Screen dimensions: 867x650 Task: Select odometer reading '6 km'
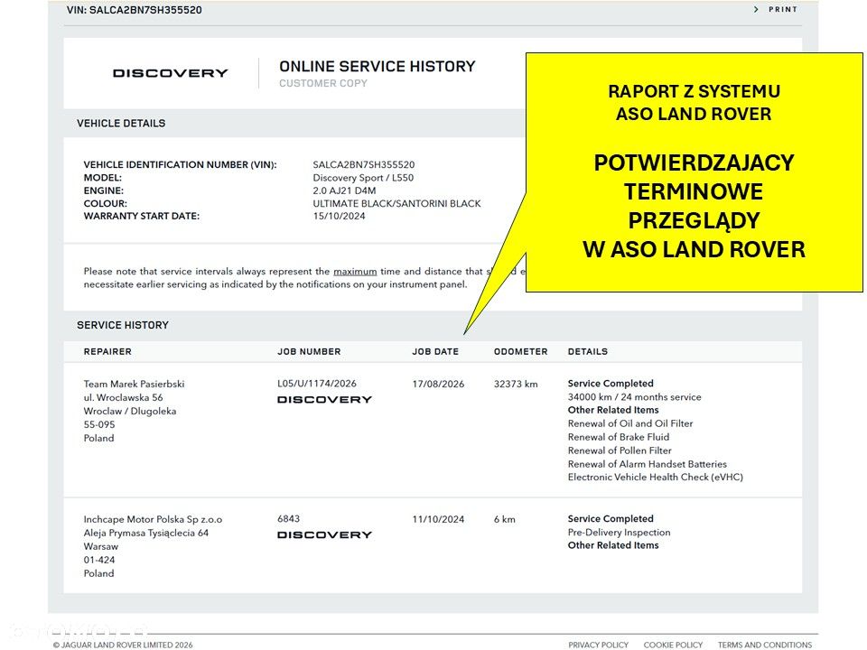pyautogui.click(x=505, y=520)
